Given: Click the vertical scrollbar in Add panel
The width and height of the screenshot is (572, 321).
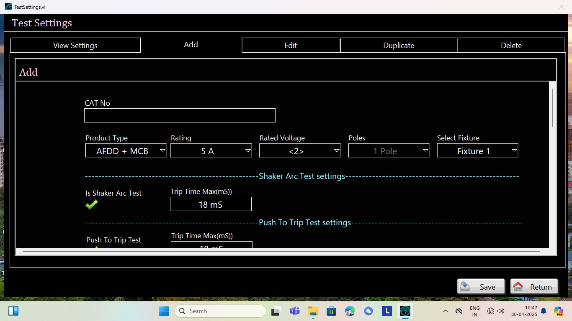Looking at the screenshot, I should point(553,108).
